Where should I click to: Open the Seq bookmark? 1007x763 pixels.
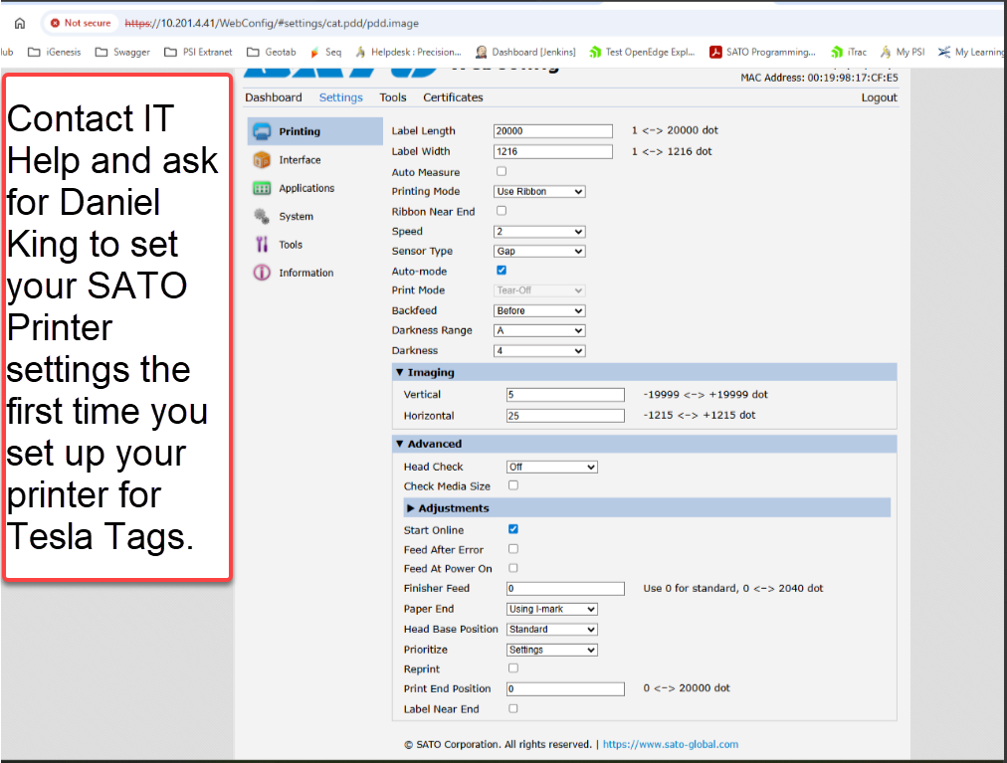[325, 52]
